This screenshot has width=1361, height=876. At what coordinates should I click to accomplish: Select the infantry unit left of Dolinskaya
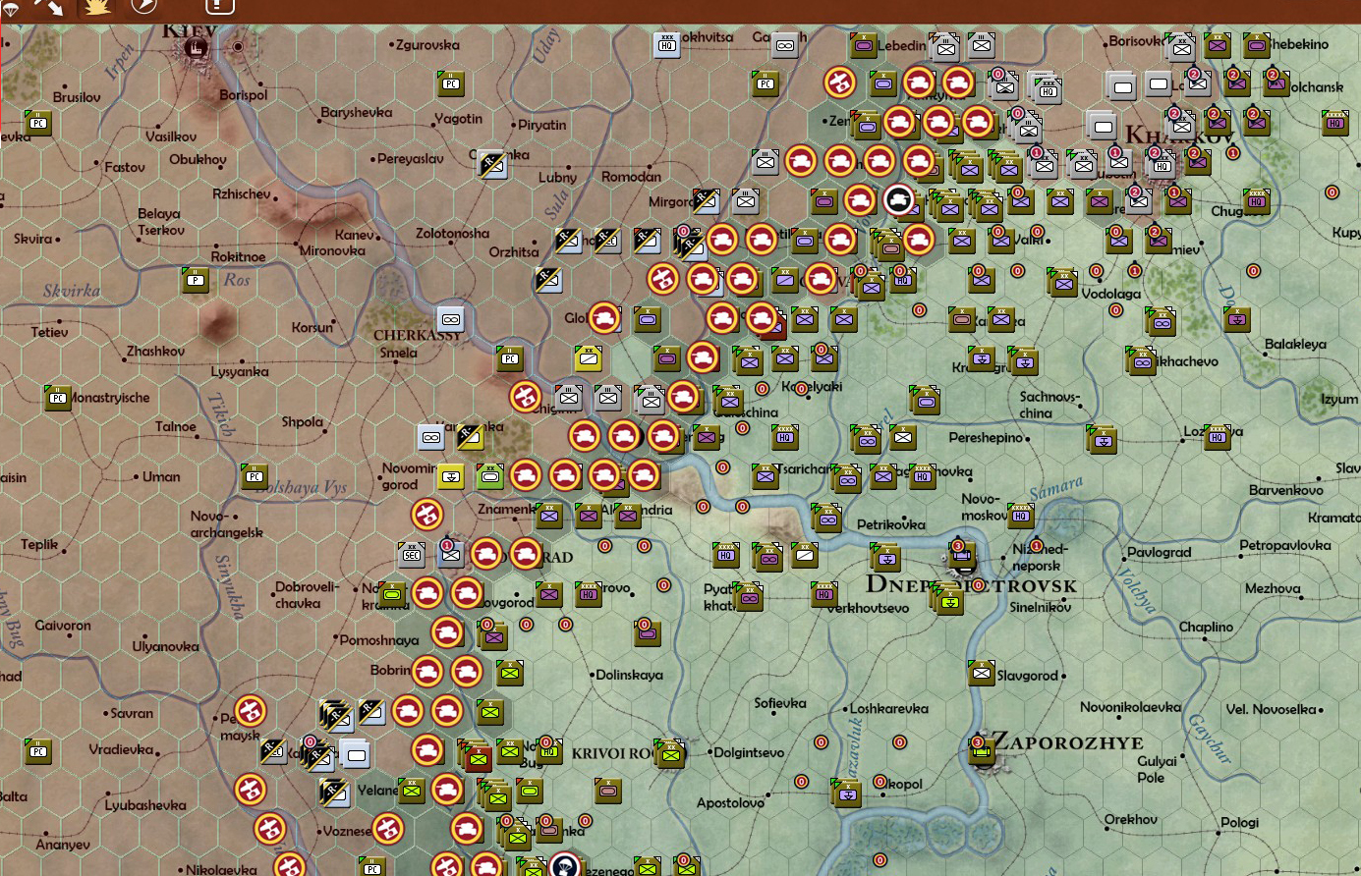pyautogui.click(x=510, y=673)
